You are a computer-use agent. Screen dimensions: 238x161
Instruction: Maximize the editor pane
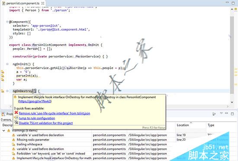pos(233,3)
